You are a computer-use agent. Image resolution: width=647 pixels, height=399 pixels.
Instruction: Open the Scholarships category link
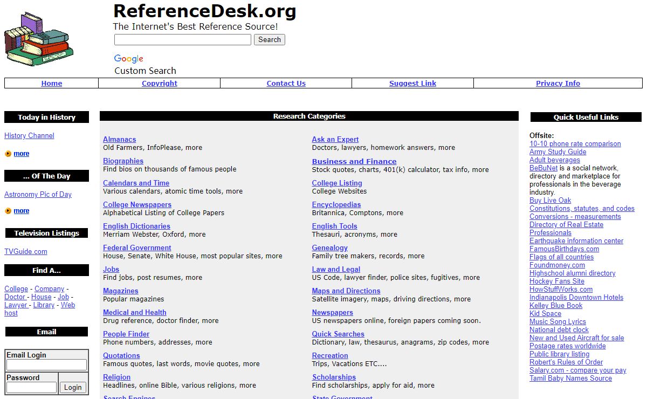[334, 377]
